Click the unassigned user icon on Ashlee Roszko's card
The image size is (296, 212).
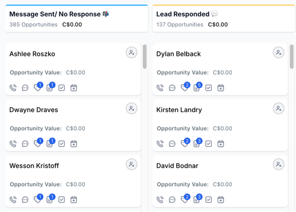(132, 52)
